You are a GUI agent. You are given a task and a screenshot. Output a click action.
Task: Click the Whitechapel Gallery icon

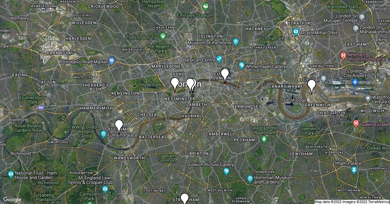pos(241,66)
